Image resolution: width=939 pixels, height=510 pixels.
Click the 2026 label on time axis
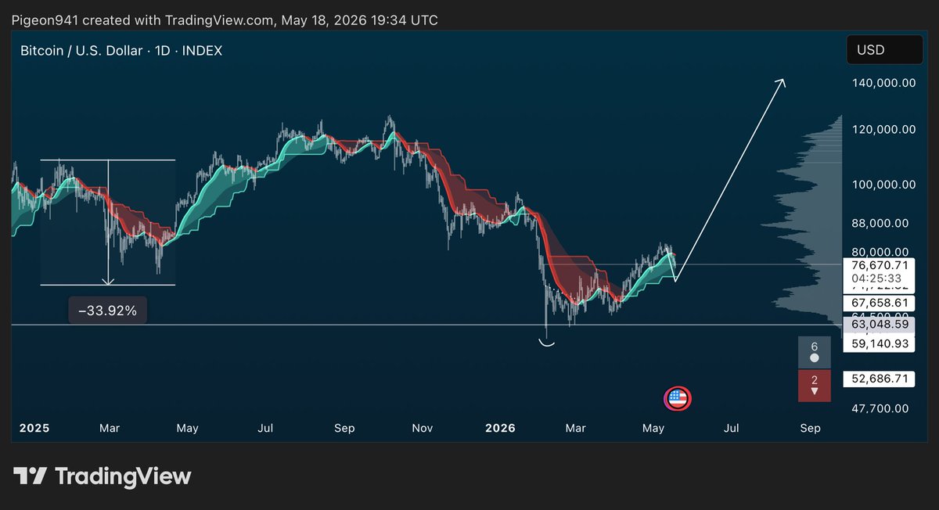click(501, 428)
